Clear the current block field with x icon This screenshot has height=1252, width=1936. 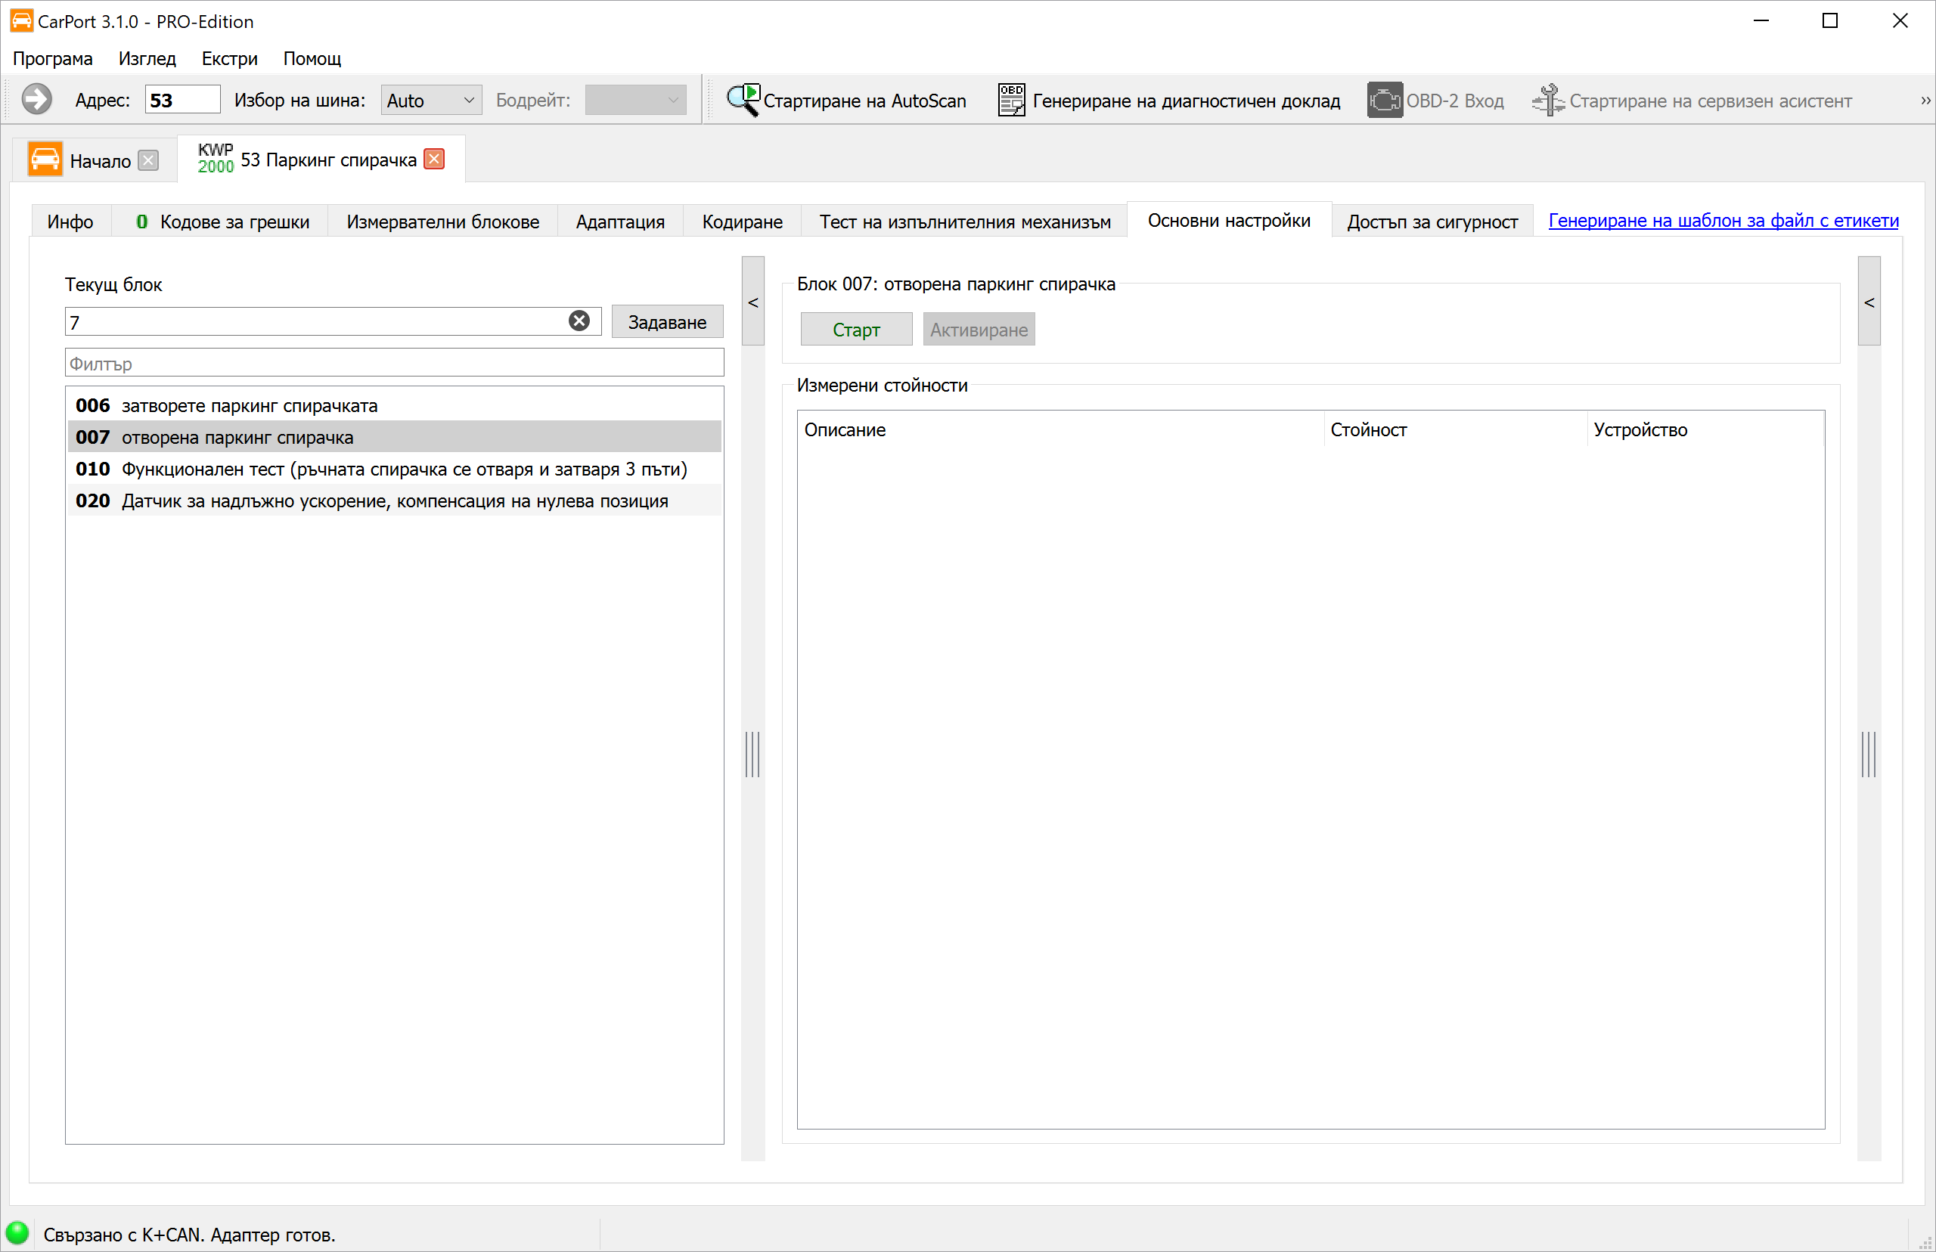coord(579,321)
